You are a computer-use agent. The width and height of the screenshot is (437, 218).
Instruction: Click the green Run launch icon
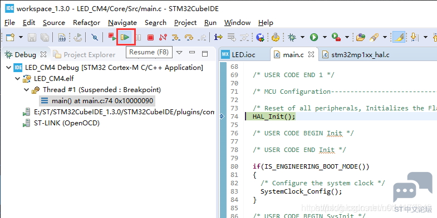[314, 37]
